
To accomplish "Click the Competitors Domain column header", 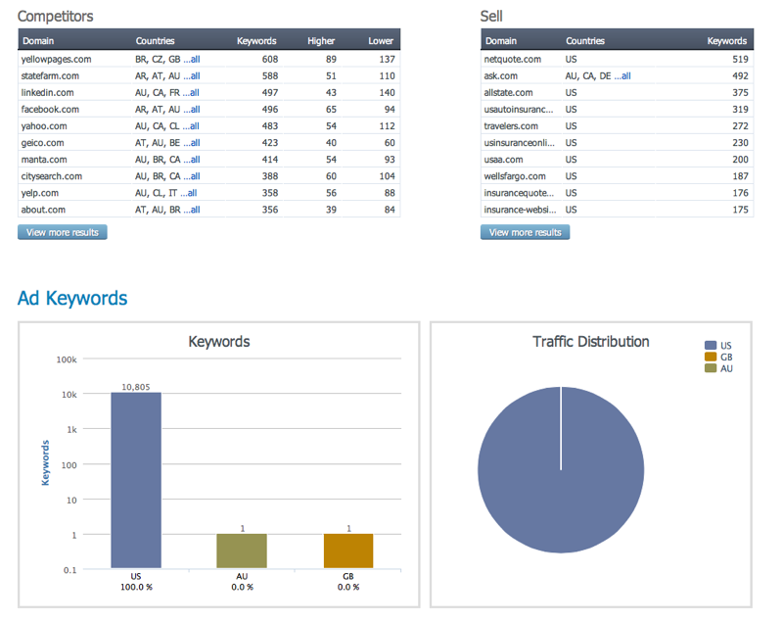I will [x=38, y=41].
